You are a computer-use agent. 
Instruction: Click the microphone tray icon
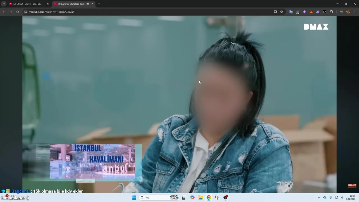[331, 198]
